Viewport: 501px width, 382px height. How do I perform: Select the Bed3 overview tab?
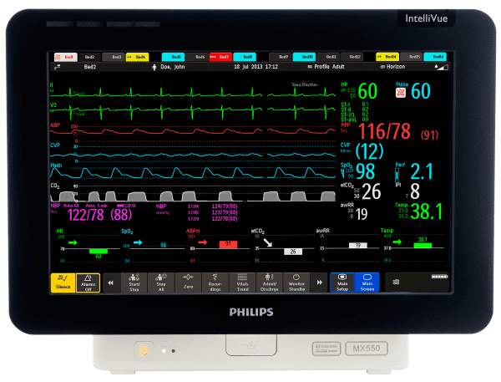(114, 57)
